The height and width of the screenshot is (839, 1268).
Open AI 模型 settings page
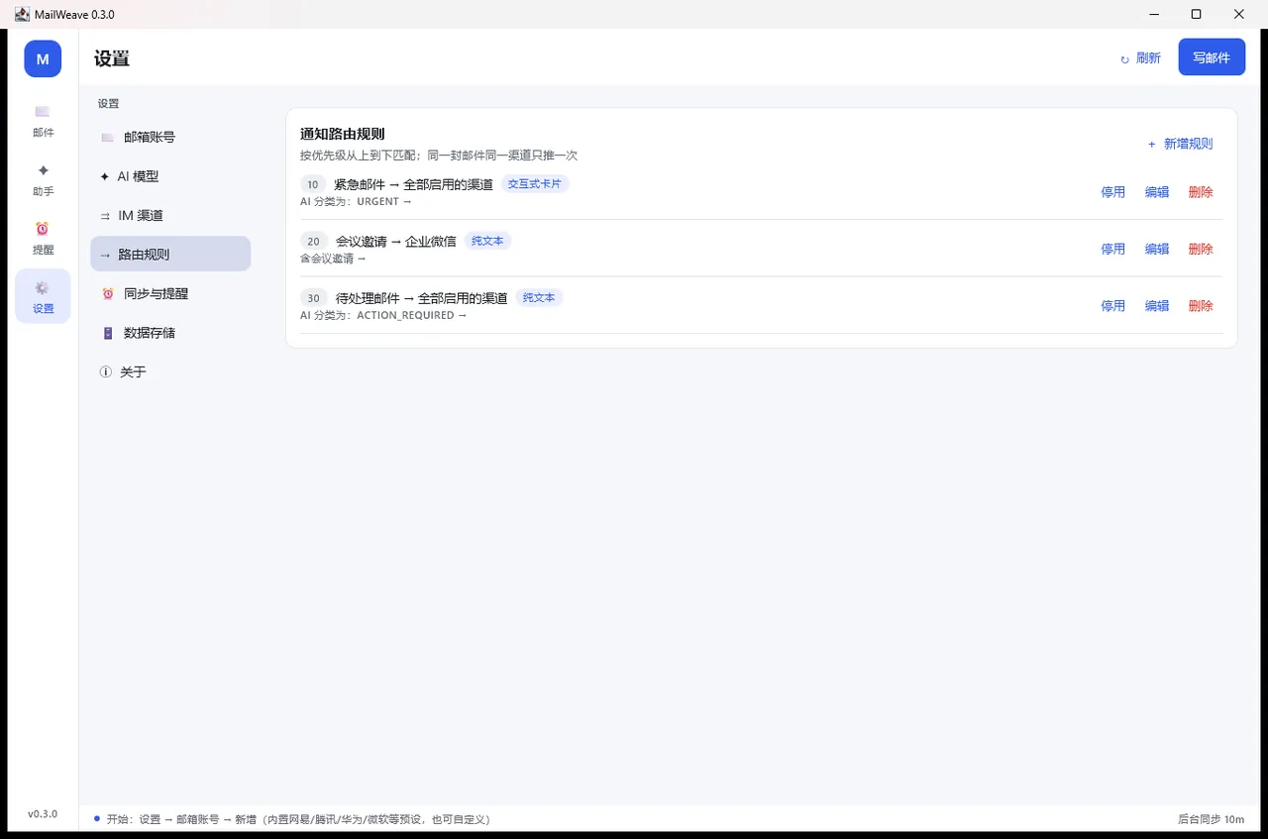170,176
